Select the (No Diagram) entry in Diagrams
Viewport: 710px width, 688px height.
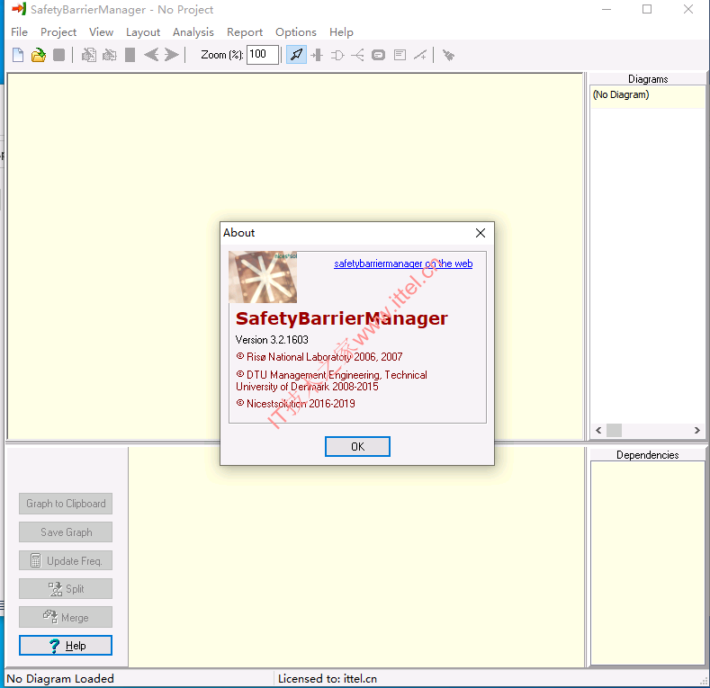point(648,94)
